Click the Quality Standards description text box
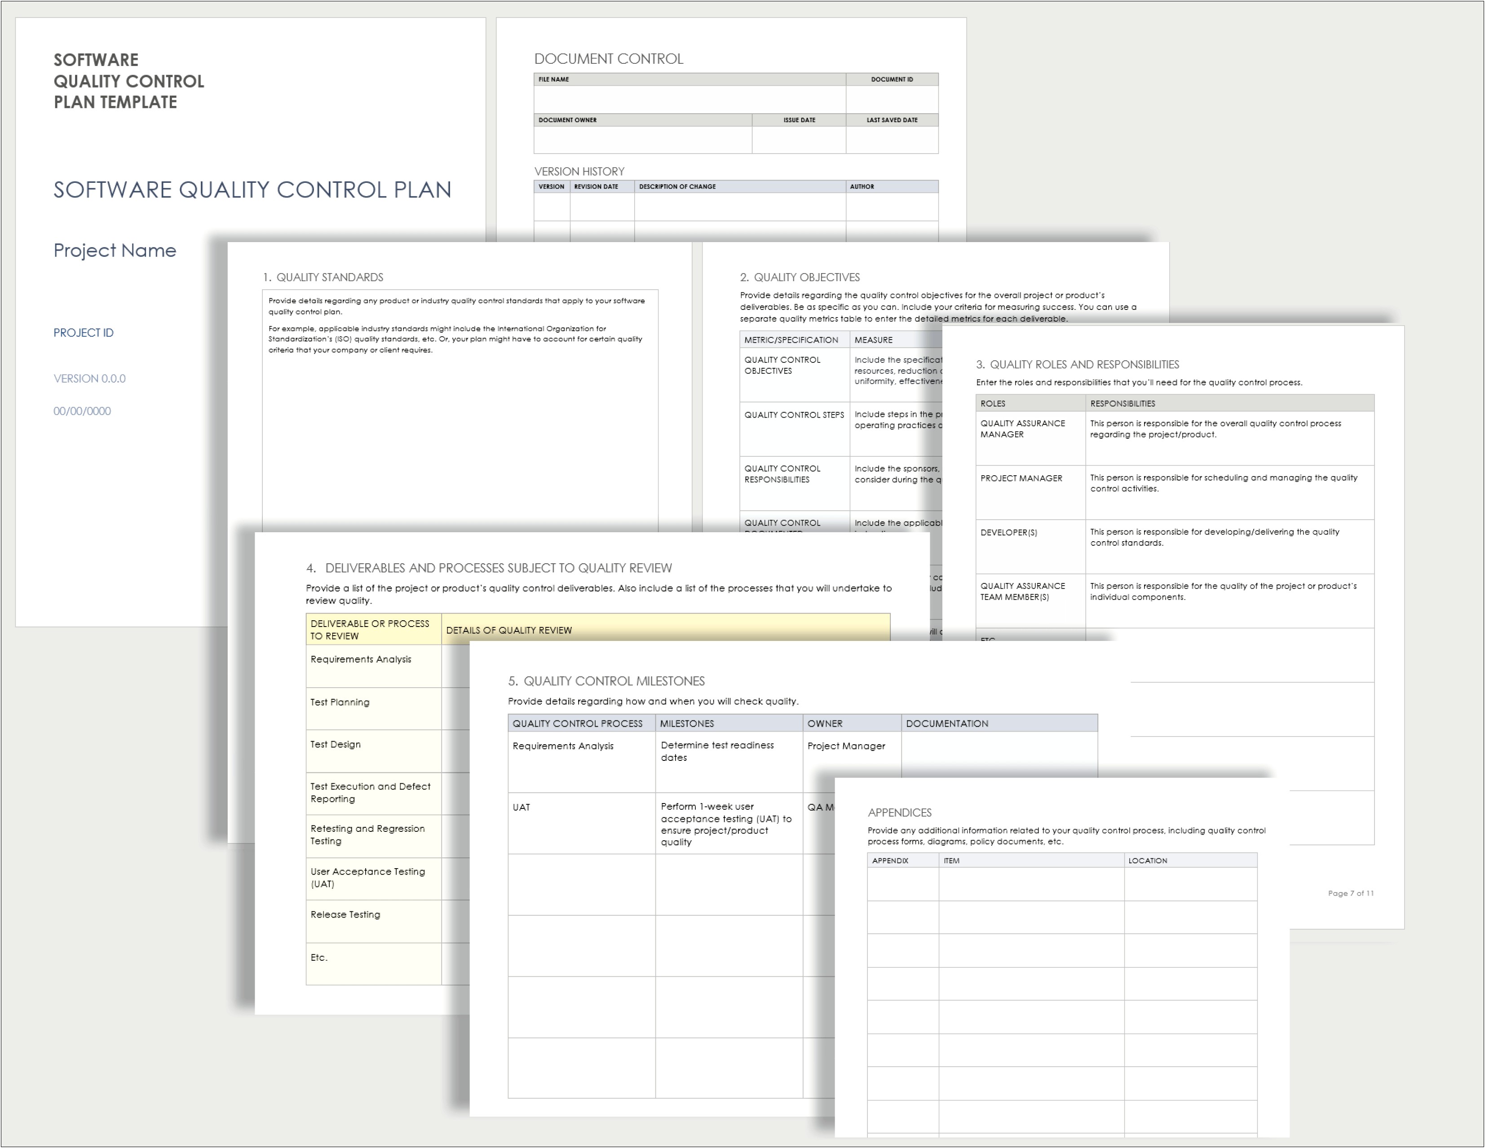 coord(460,411)
